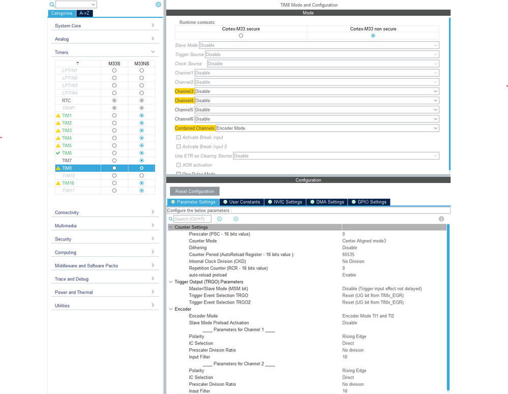The width and height of the screenshot is (508, 394).
Task: Open the Channel5 dropdown
Action: [x=317, y=110]
